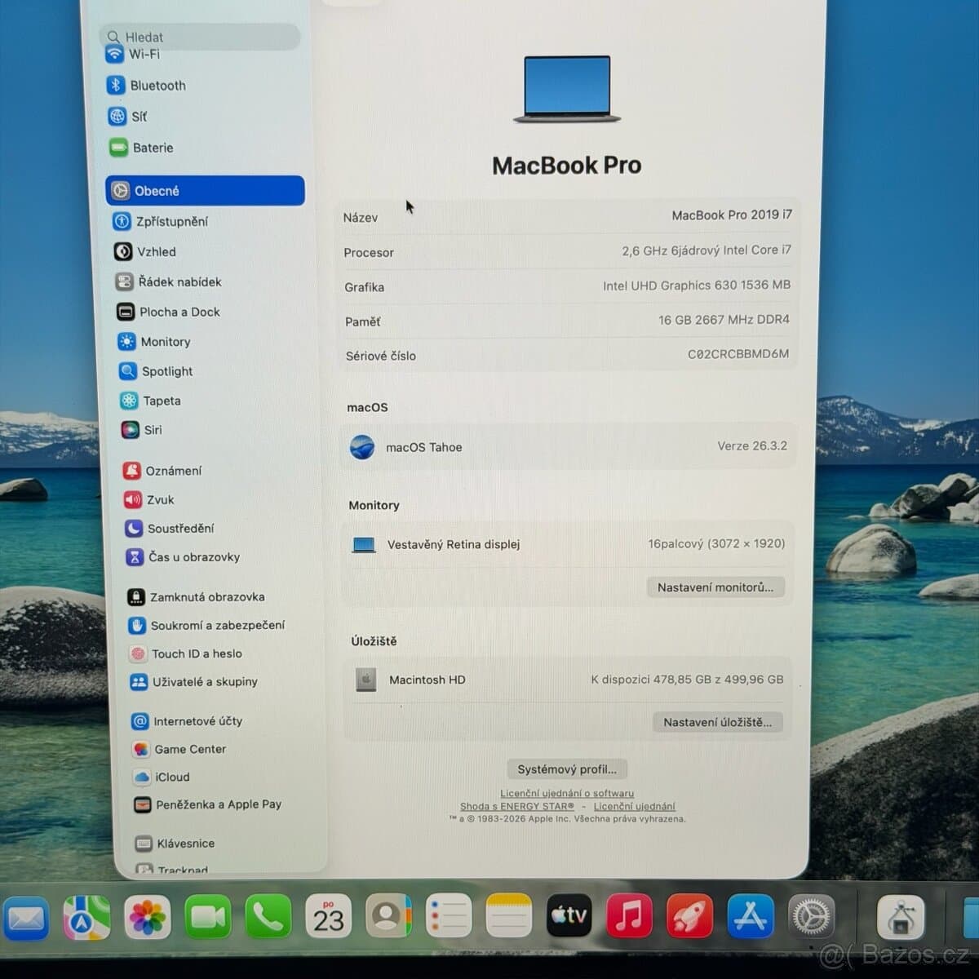Open System Settings from the Dock

(811, 916)
